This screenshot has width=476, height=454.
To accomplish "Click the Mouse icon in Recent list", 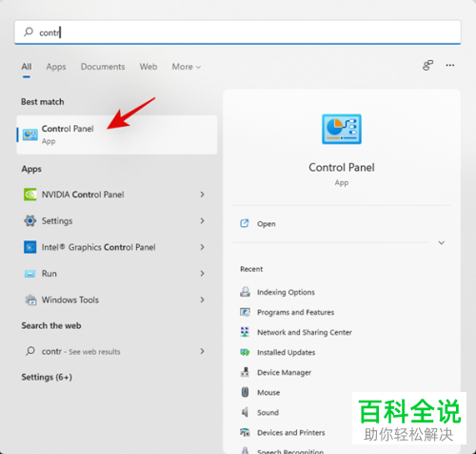I will pyautogui.click(x=245, y=392).
